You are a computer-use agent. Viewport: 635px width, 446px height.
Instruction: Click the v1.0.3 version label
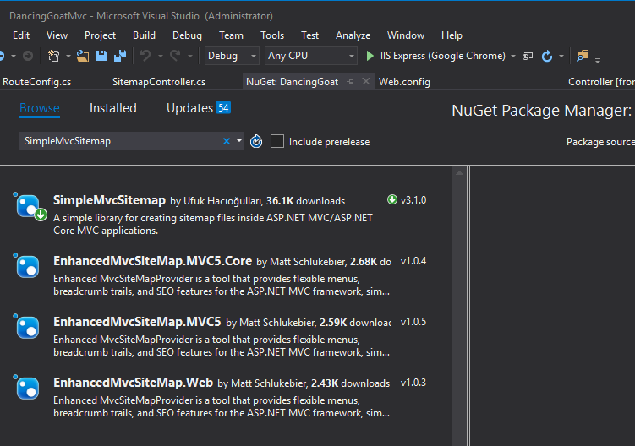(413, 383)
